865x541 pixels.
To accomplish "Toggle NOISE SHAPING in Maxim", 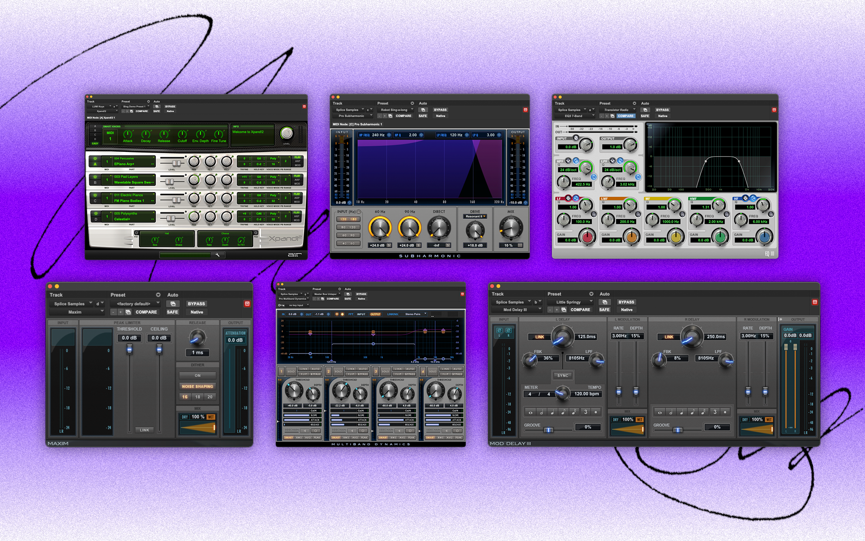I will pos(197,386).
